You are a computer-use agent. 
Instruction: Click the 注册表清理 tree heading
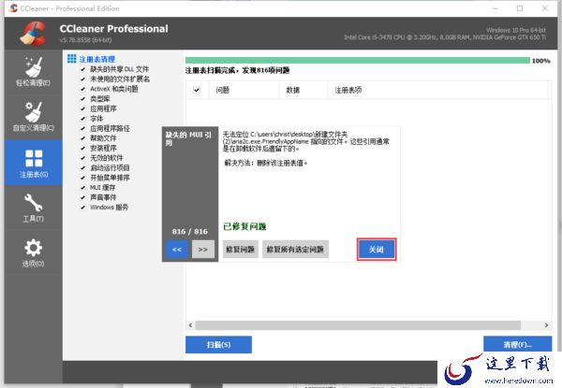click(97, 59)
